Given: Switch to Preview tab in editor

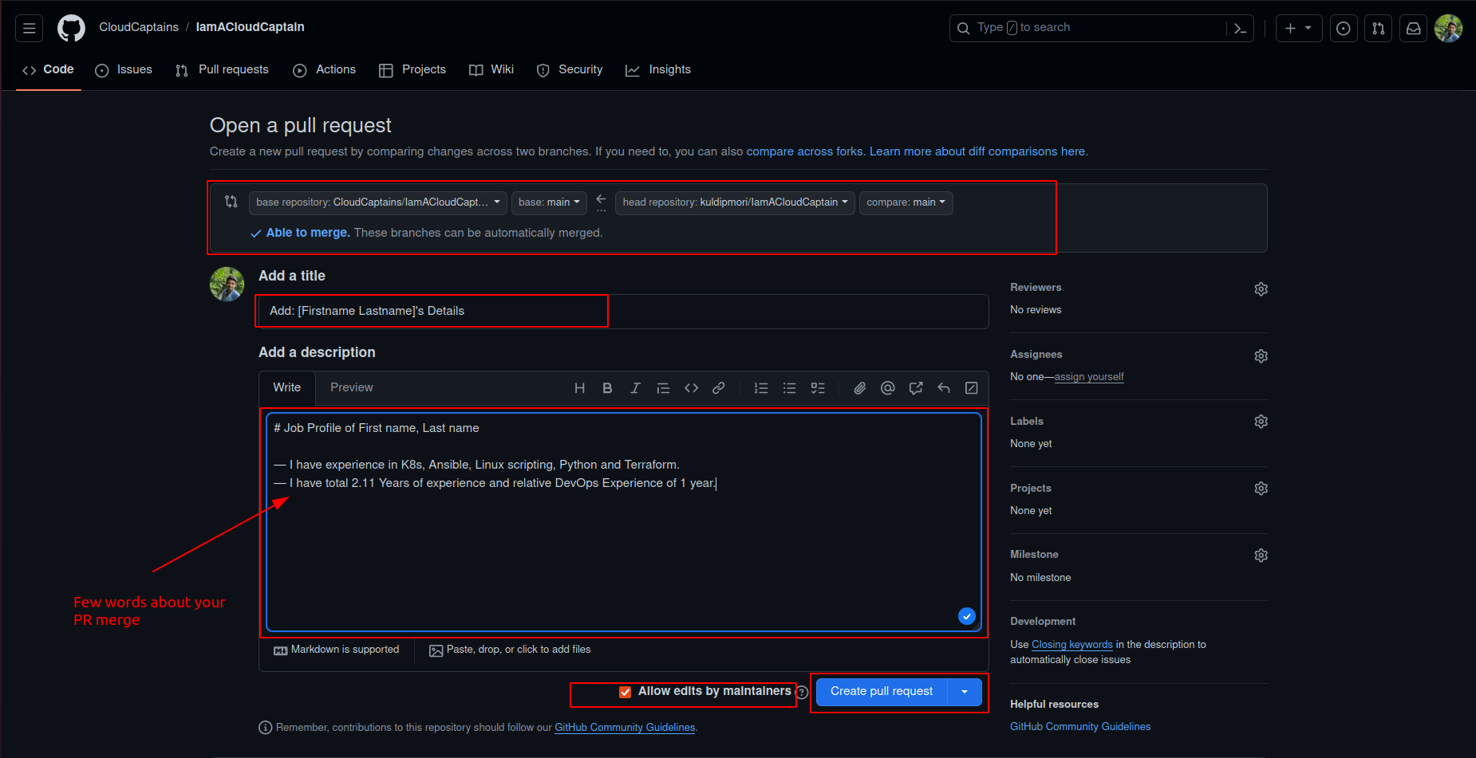Looking at the screenshot, I should [352, 388].
